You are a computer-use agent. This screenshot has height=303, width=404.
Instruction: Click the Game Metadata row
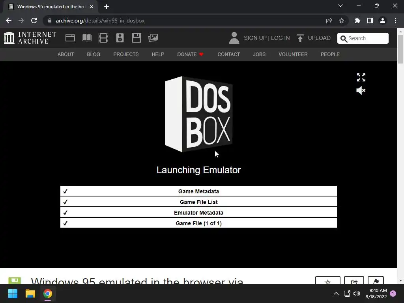click(x=198, y=191)
